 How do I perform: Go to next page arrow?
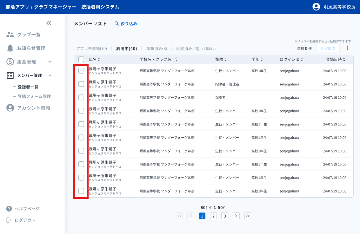click(236, 216)
